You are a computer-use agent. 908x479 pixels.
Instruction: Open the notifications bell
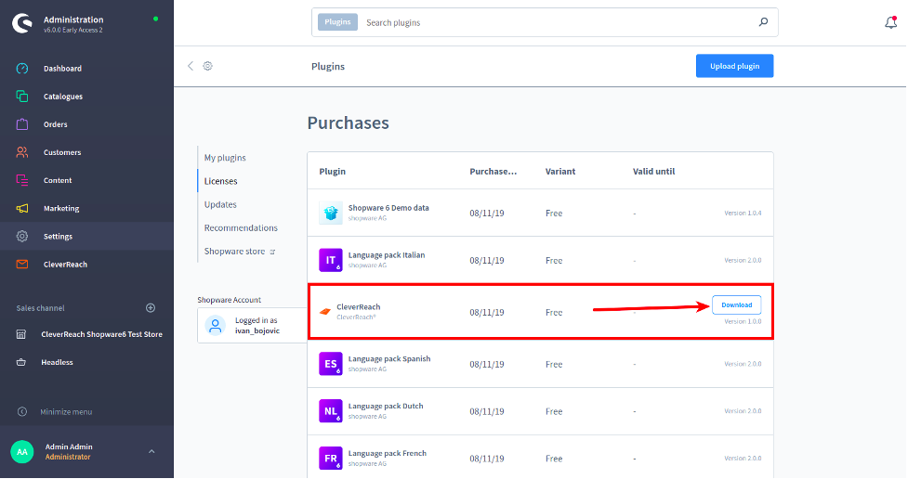(890, 22)
